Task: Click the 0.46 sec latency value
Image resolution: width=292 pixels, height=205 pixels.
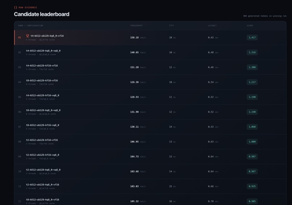Action: coord(213,67)
